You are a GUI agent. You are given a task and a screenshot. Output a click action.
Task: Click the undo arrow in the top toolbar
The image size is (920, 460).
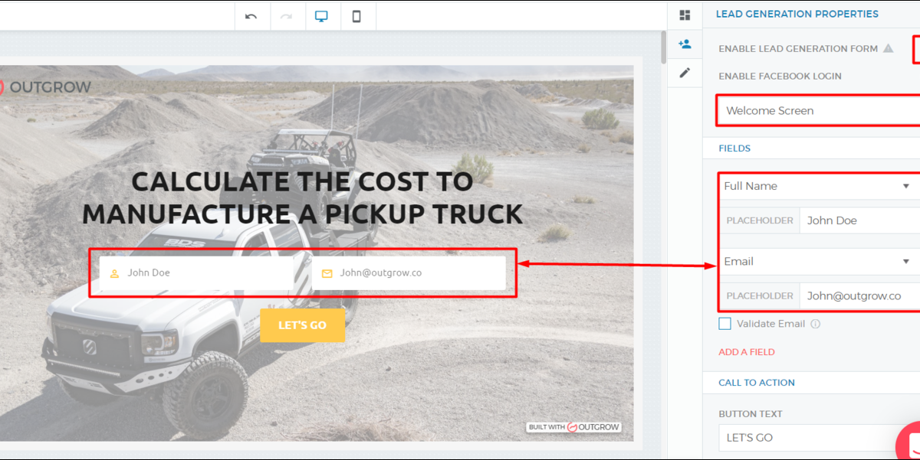coord(251,17)
